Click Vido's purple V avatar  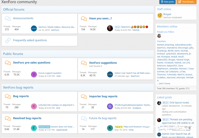tap(34, 74)
